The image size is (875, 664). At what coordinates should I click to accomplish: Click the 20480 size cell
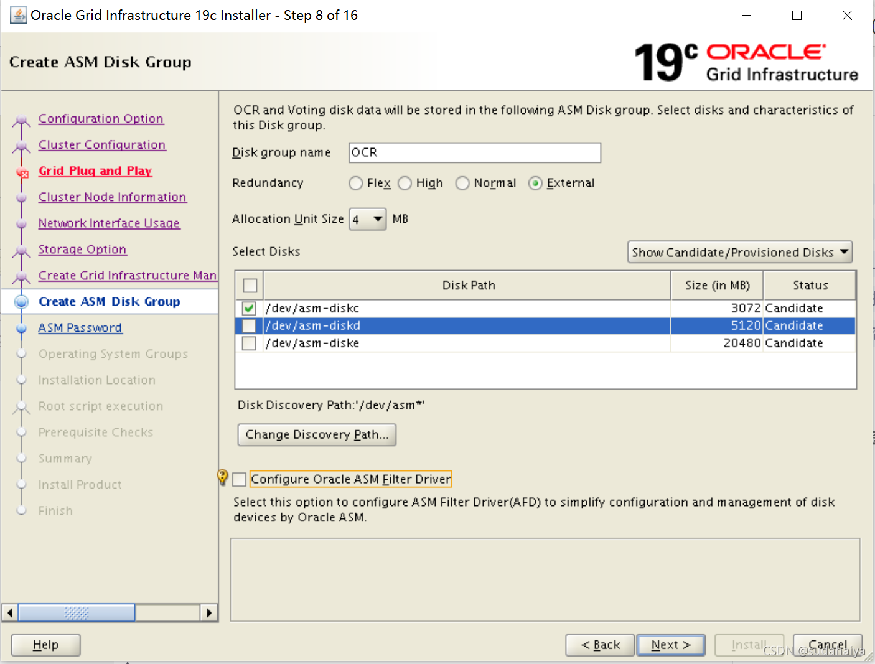tap(717, 343)
